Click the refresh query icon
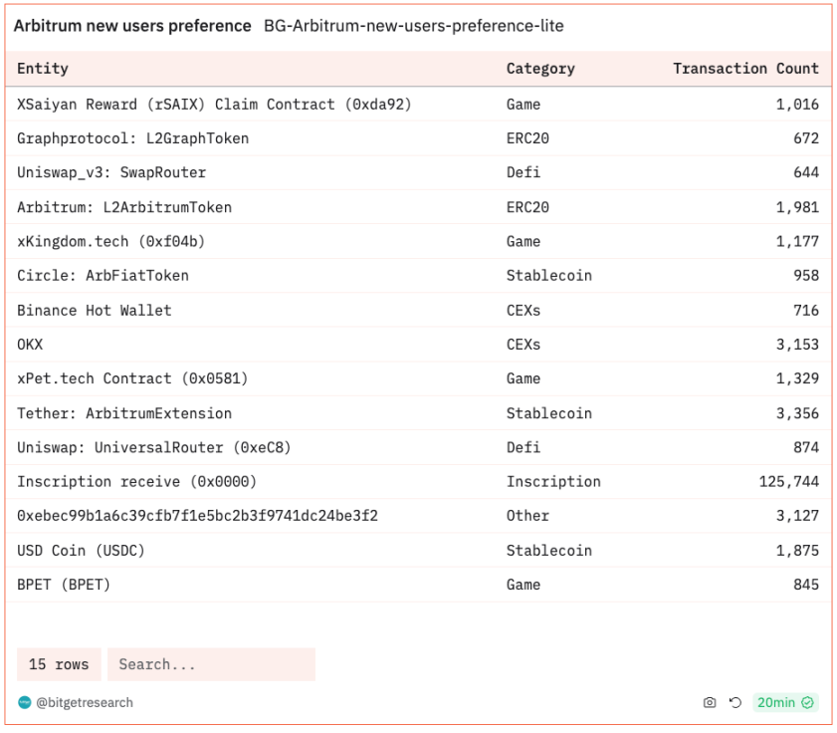Viewport: 837px width, 733px height. (x=735, y=702)
